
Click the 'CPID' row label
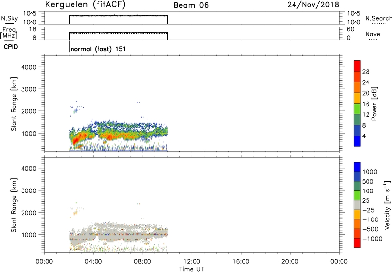(x=11, y=47)
